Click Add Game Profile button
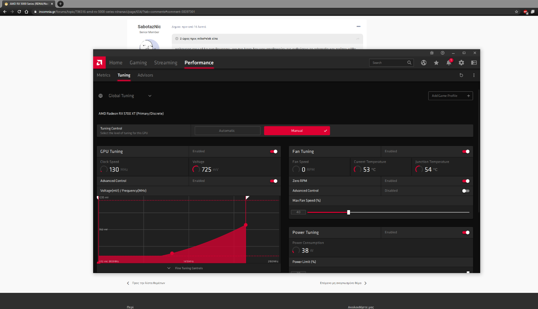 (x=451, y=96)
